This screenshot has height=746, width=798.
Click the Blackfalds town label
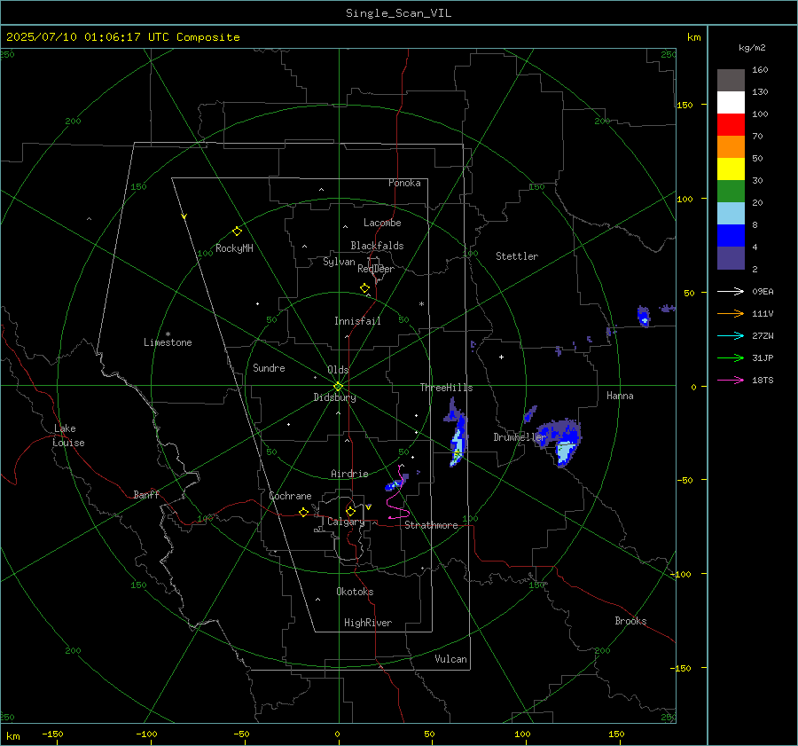pos(377,246)
